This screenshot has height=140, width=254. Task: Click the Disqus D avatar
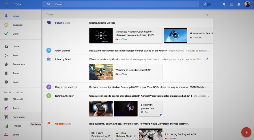[x=49, y=87]
